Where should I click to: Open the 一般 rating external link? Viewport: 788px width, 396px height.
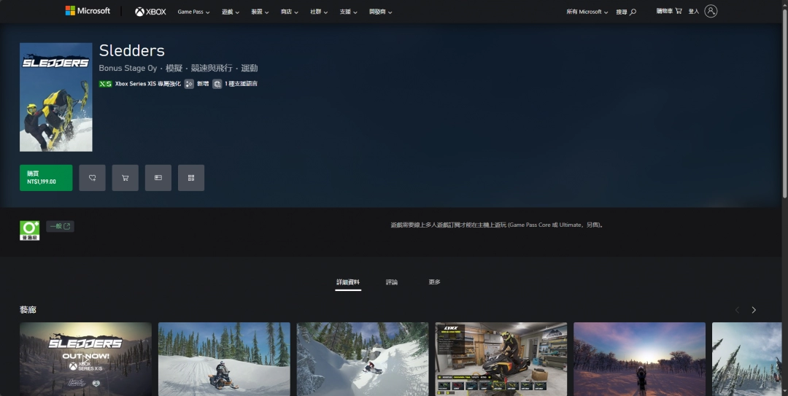click(x=60, y=226)
